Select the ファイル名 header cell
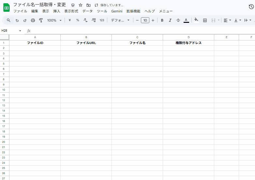The height and width of the screenshot is (180, 255). [x=137, y=43]
